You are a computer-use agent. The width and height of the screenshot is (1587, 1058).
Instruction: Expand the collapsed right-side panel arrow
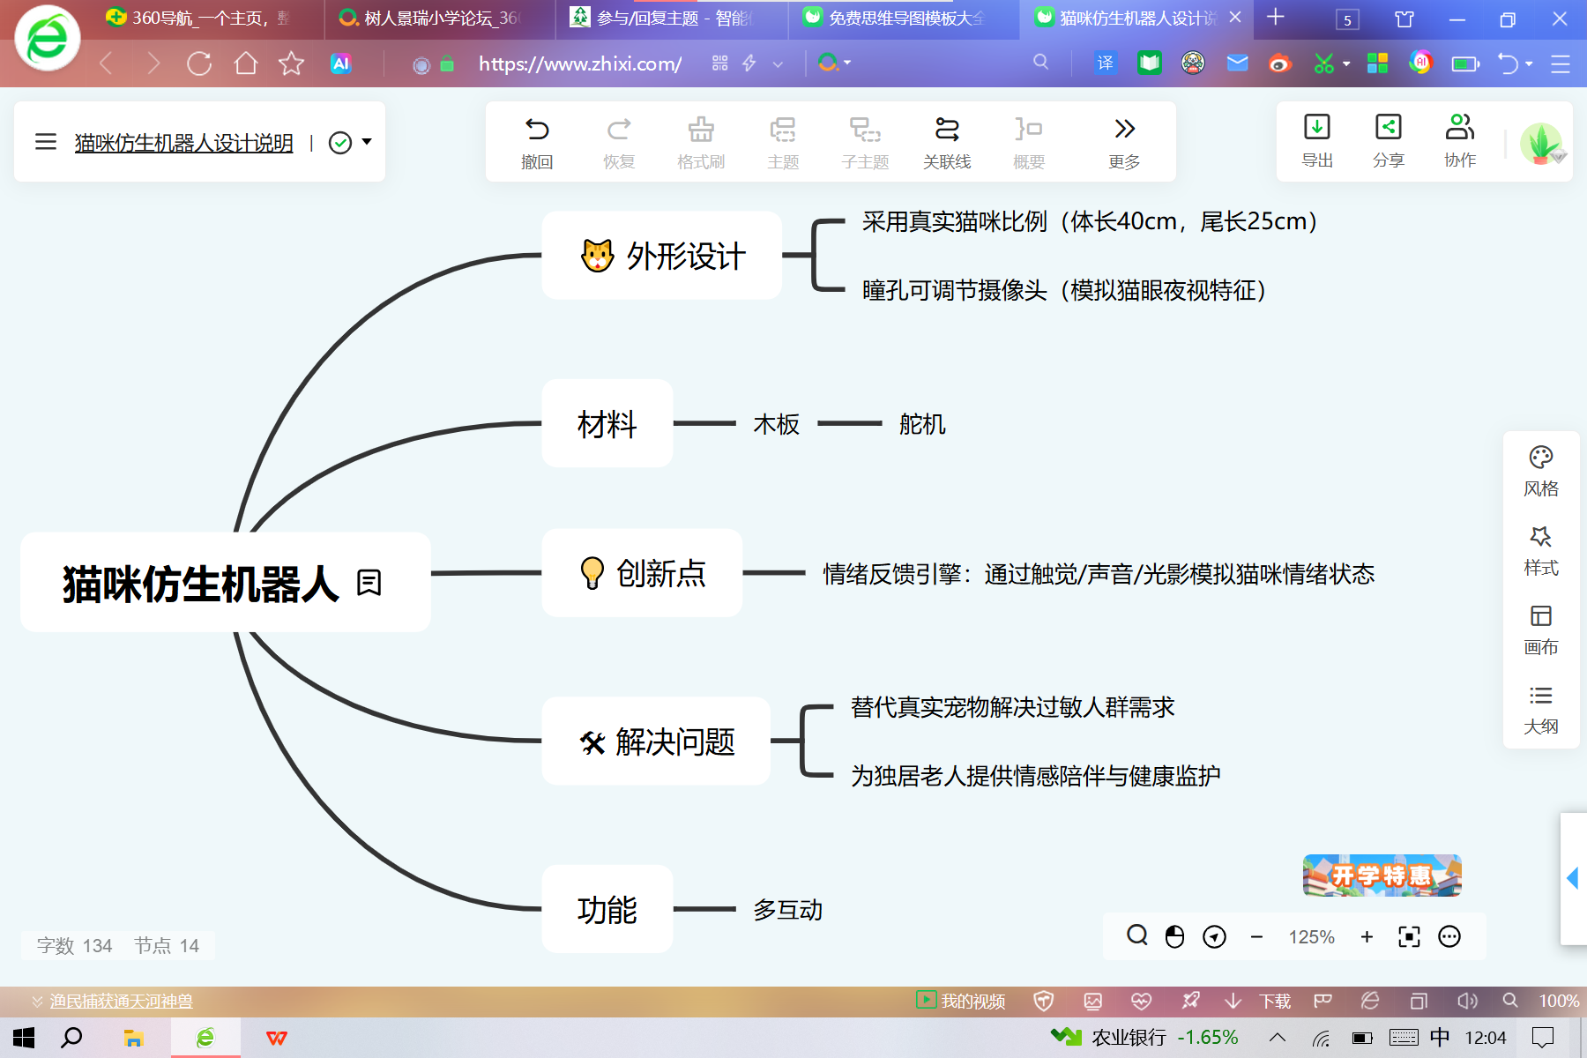[1572, 878]
